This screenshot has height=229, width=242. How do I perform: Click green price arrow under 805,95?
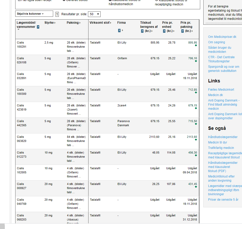click(196, 46)
